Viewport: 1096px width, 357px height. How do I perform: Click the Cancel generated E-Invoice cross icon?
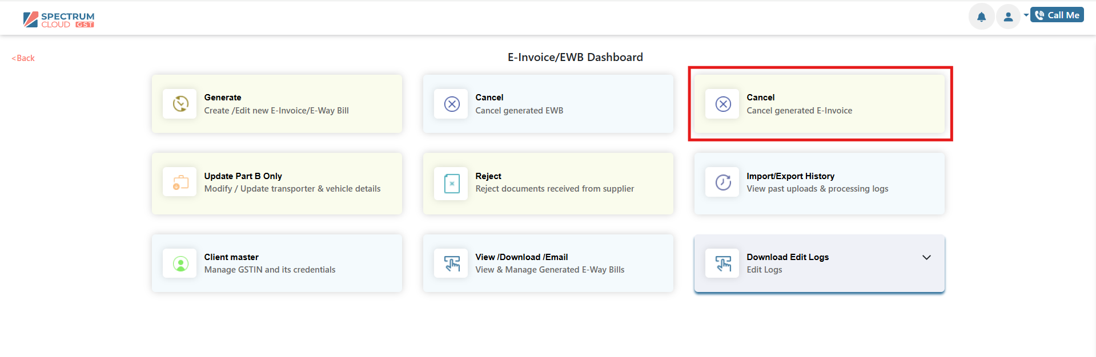click(x=723, y=104)
